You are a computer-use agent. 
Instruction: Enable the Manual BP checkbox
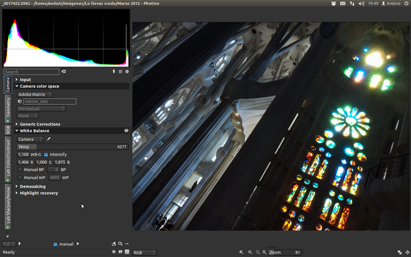(x=20, y=170)
